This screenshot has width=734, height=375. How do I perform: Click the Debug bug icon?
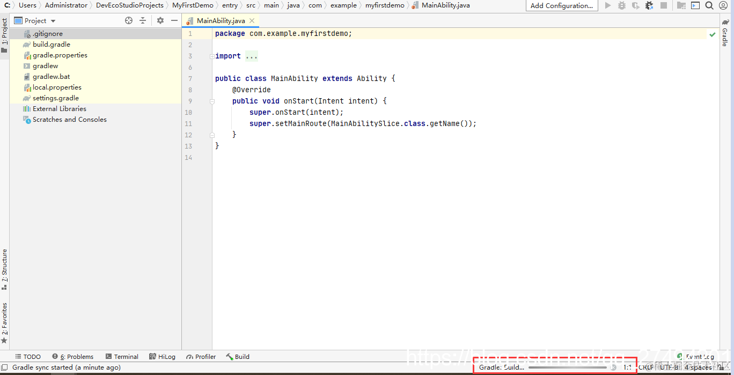(x=622, y=5)
